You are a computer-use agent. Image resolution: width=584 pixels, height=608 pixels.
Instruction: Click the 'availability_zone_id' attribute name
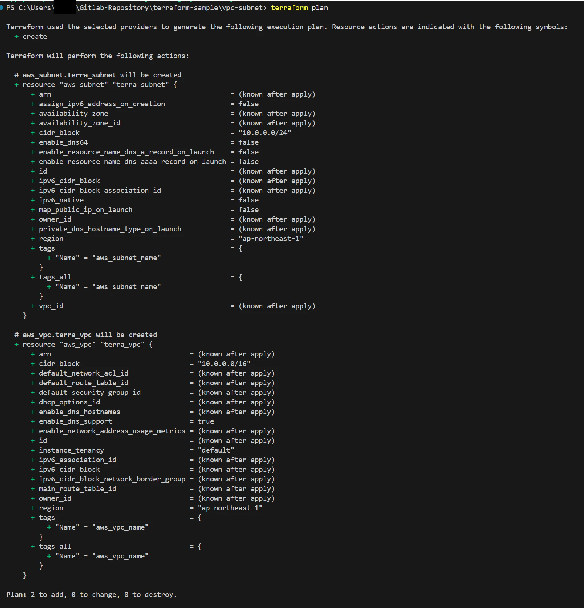[80, 123]
